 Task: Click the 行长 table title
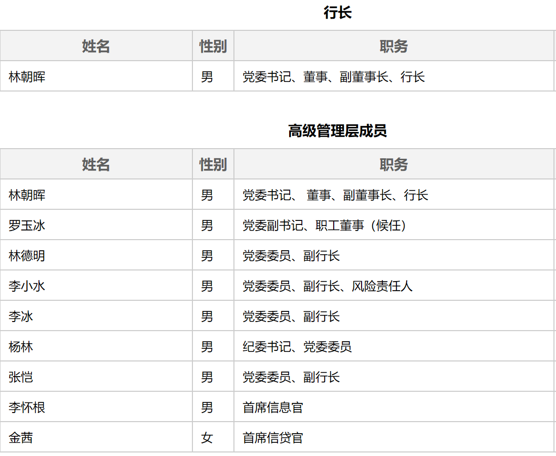tap(337, 13)
